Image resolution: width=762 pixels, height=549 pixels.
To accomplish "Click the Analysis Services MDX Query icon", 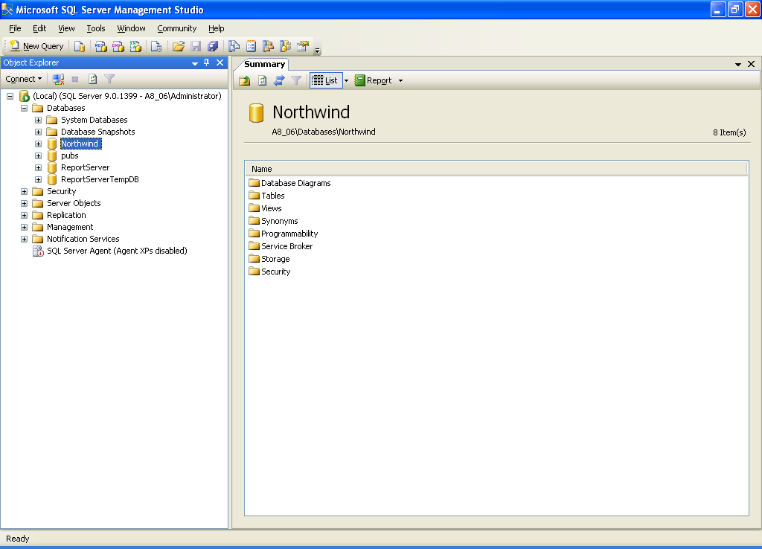I will [x=100, y=46].
